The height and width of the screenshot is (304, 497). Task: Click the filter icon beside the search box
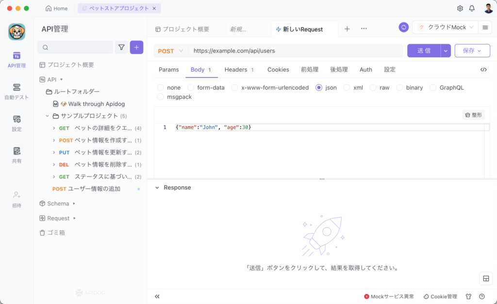(121, 47)
